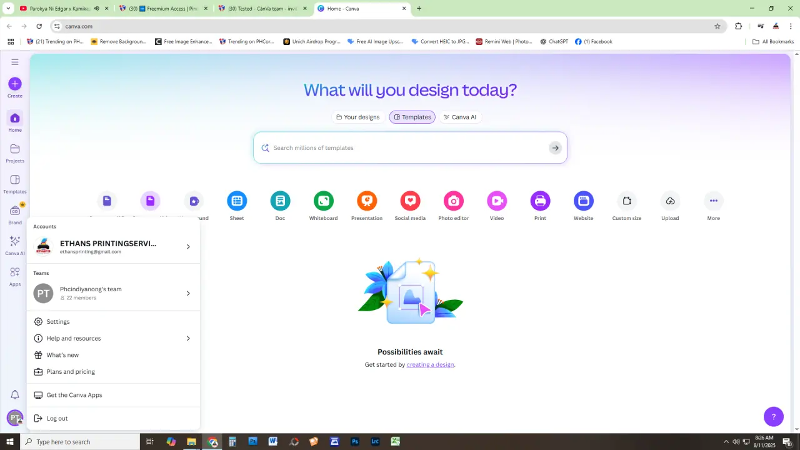
Task: Switch to Your designs tab
Action: click(358, 117)
